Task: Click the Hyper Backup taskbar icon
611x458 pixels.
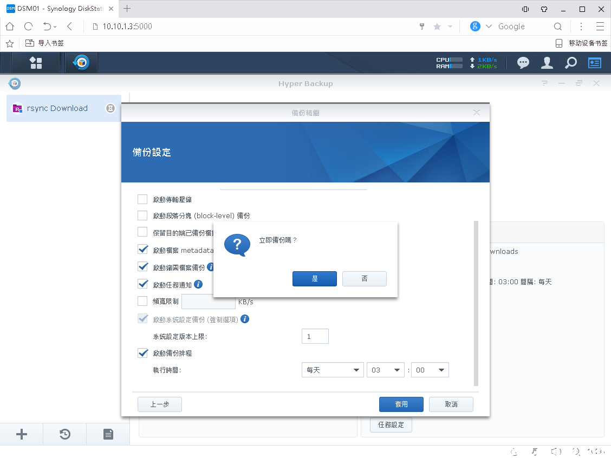Action: [81, 63]
